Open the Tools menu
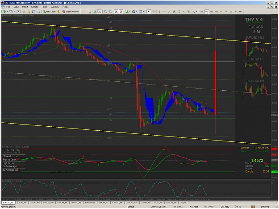 44,7
